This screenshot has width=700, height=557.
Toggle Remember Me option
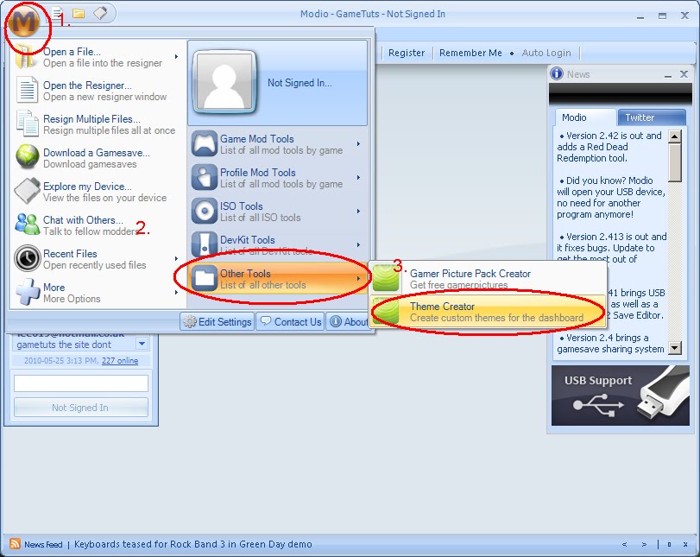[x=470, y=53]
